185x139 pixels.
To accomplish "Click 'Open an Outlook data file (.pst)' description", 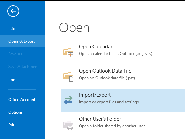I will [108, 78].
